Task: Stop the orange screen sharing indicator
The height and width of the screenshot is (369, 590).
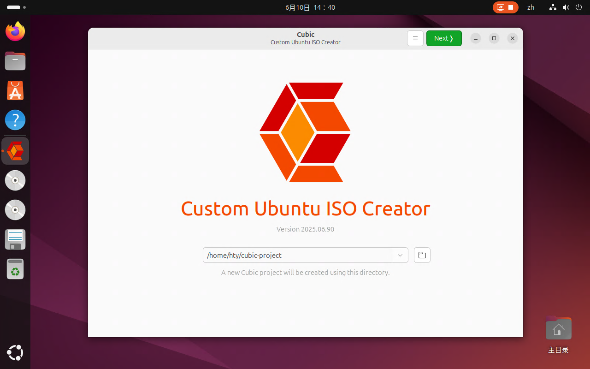Action: pos(506,7)
